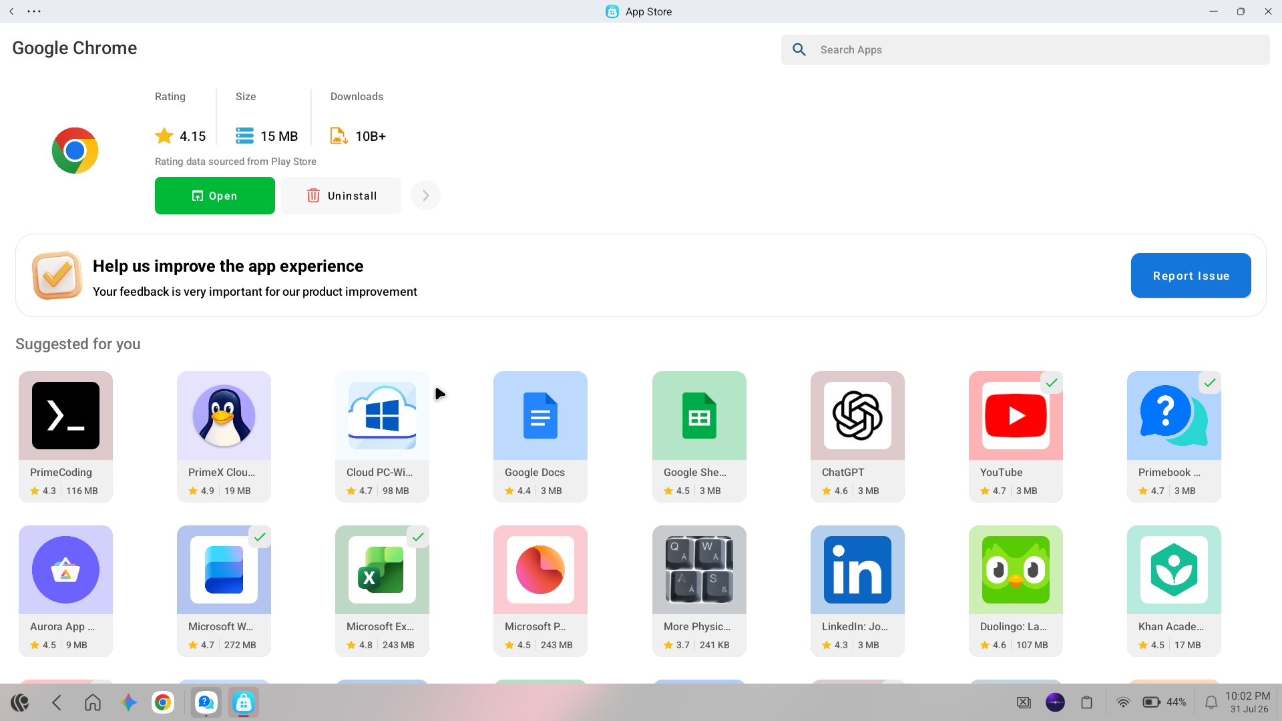Click the Google Docs app label
Image resolution: width=1282 pixels, height=721 pixels.
535,472
